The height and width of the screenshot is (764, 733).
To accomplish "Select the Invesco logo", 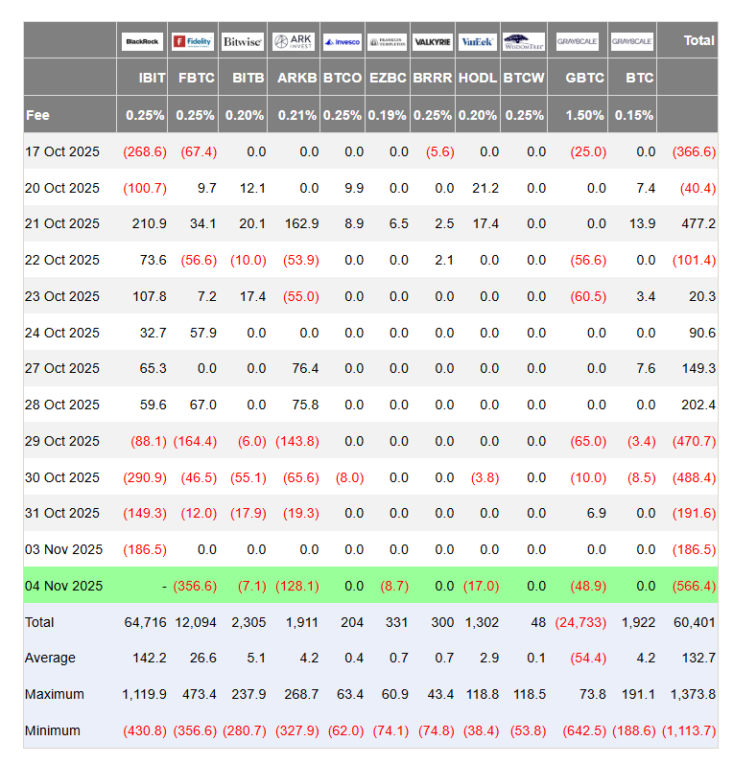I will [x=343, y=41].
